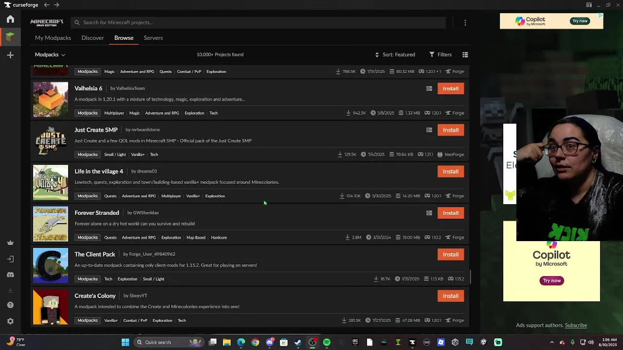The height and width of the screenshot is (350, 623).
Task: Click the Search for Minecraft projects field
Action: 258,22
